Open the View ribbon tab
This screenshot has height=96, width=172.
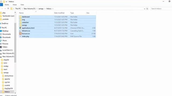(x=22, y=5)
